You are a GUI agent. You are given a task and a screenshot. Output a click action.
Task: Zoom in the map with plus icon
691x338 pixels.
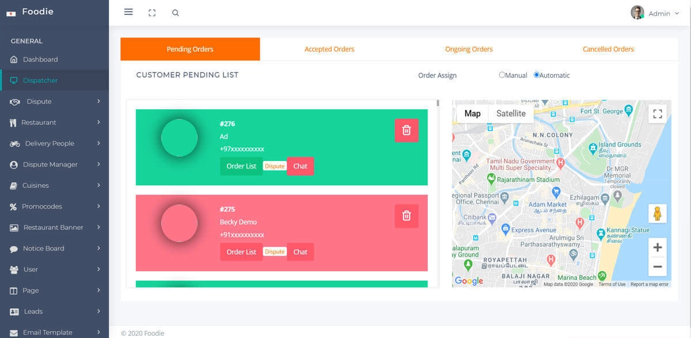pyautogui.click(x=657, y=248)
